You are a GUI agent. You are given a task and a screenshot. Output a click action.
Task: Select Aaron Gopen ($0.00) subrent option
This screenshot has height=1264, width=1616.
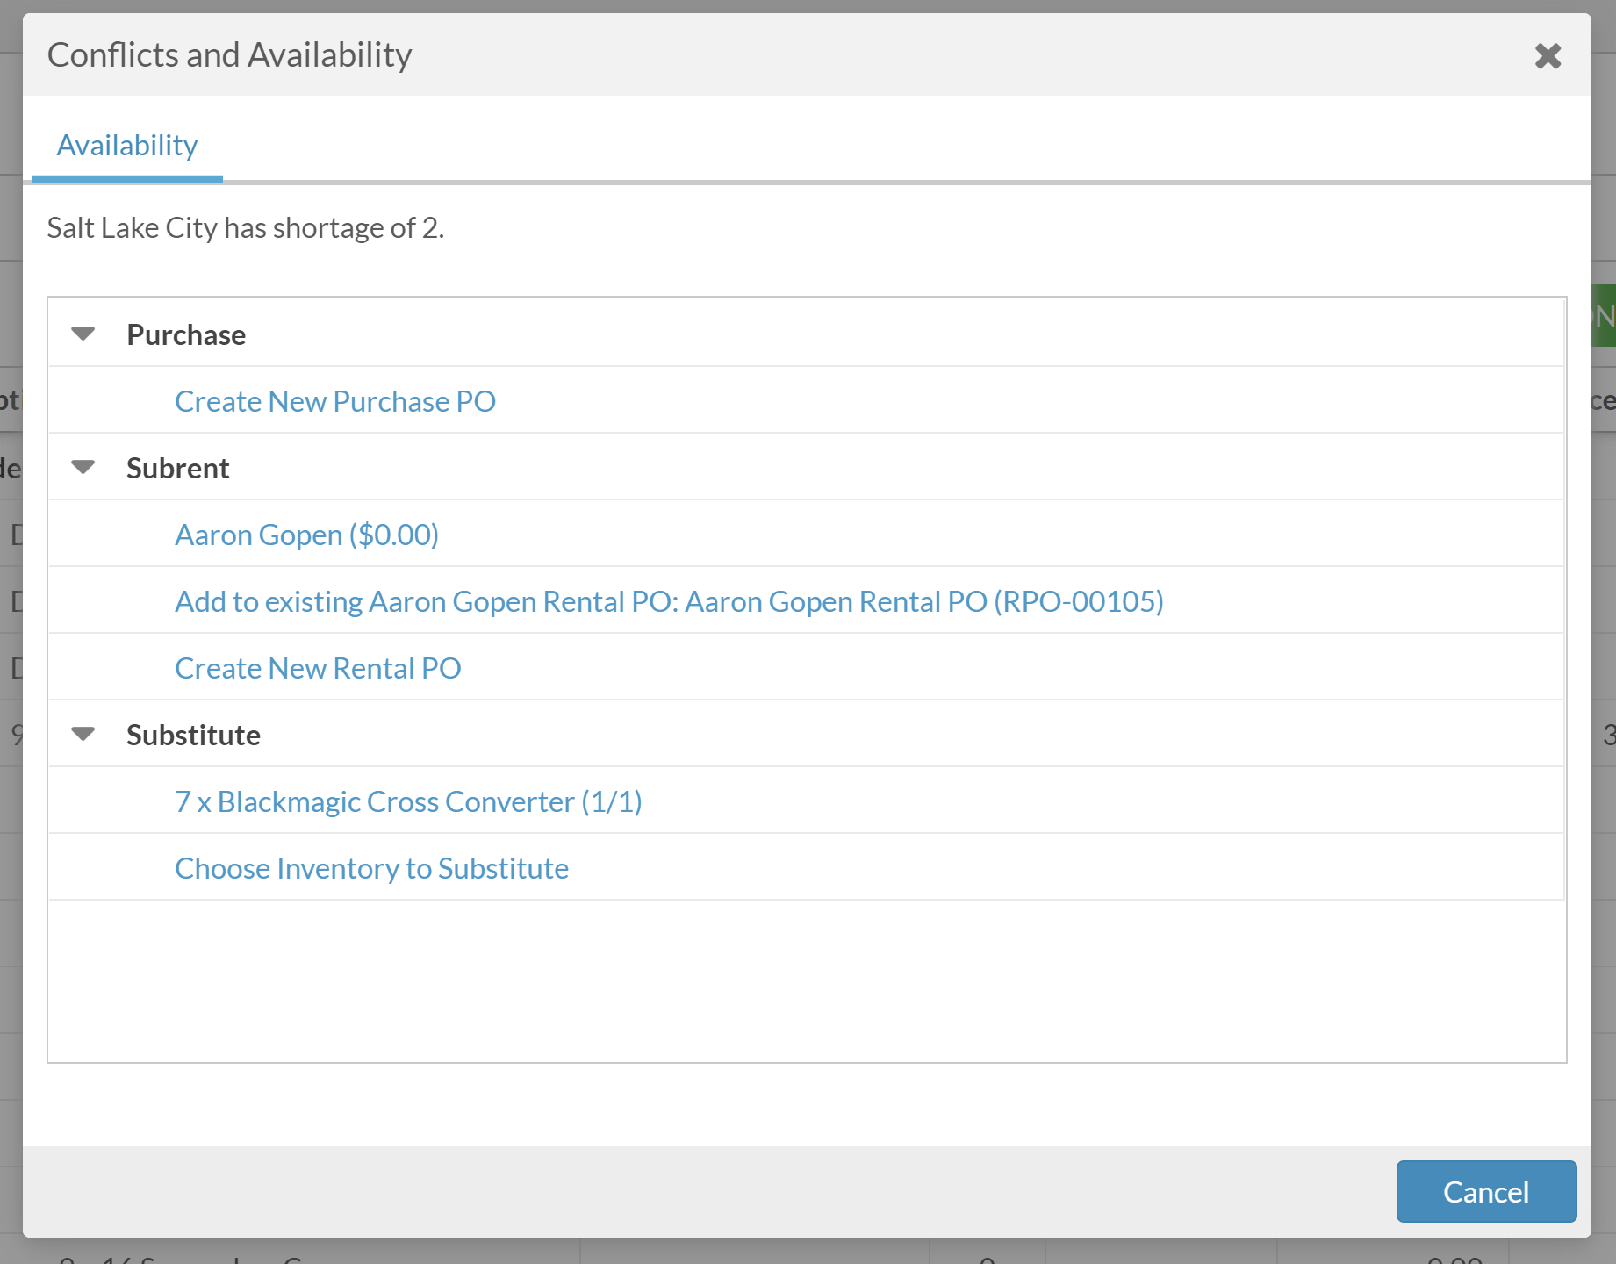point(306,535)
